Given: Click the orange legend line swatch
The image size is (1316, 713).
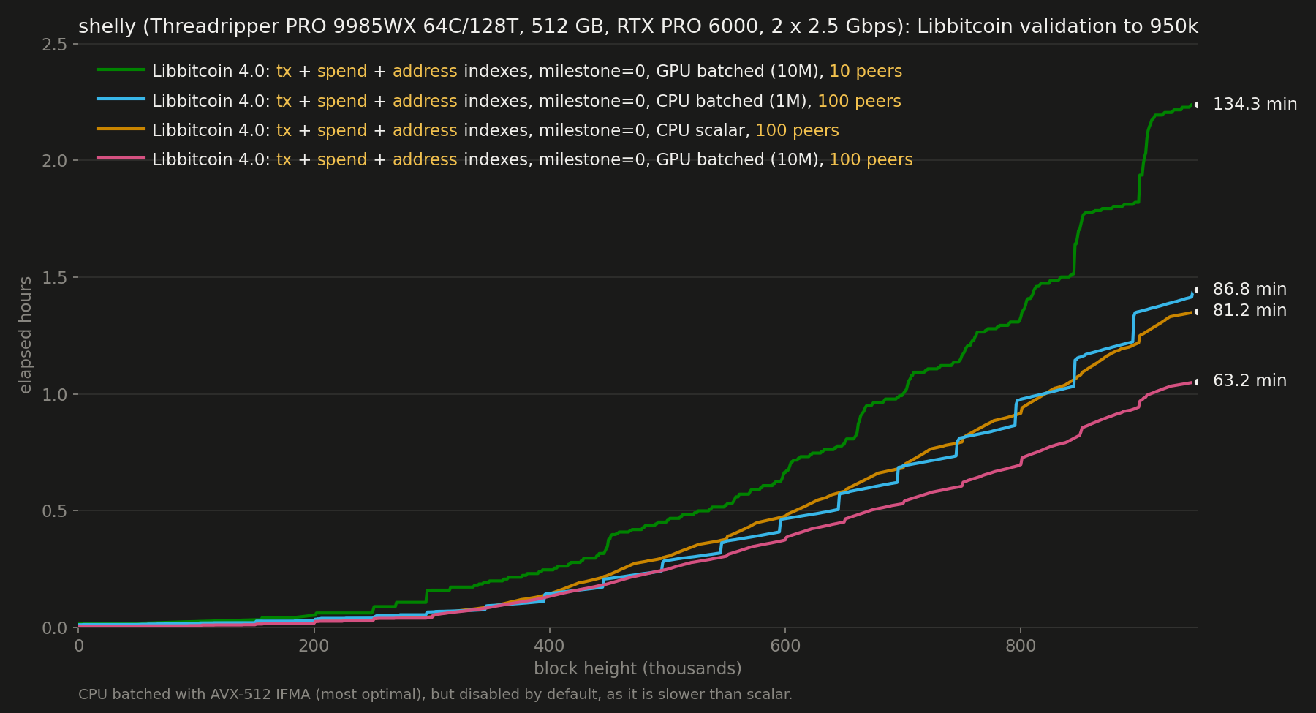Looking at the screenshot, I should (121, 129).
